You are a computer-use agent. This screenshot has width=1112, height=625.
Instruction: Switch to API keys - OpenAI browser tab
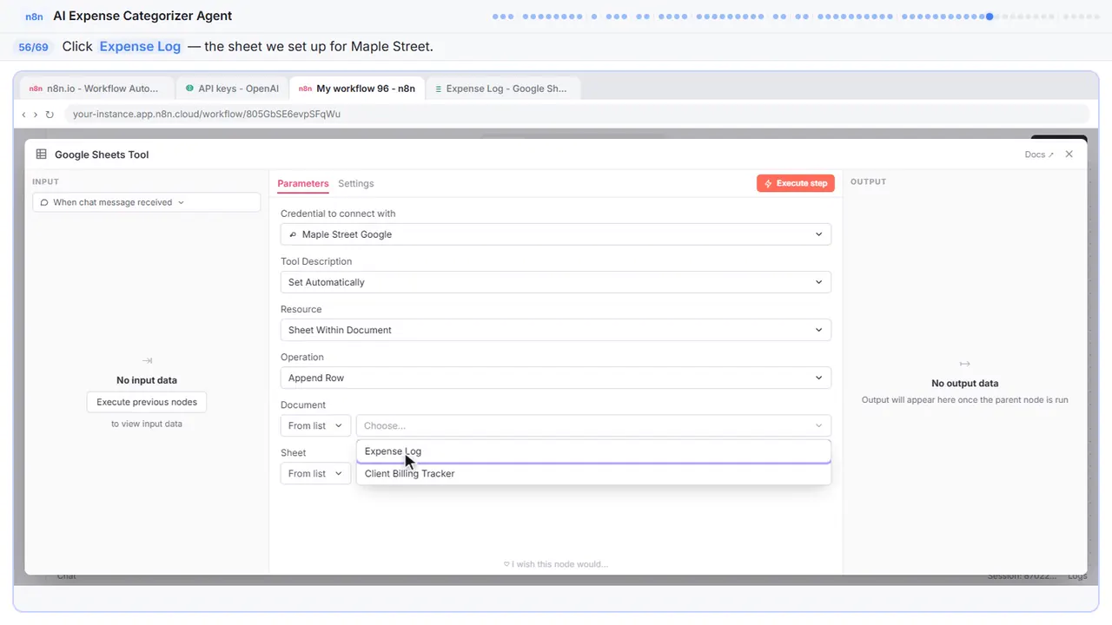click(x=231, y=89)
